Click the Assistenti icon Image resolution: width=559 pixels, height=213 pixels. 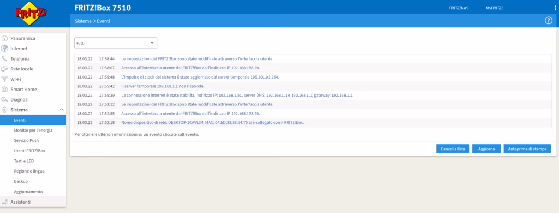click(x=4, y=202)
